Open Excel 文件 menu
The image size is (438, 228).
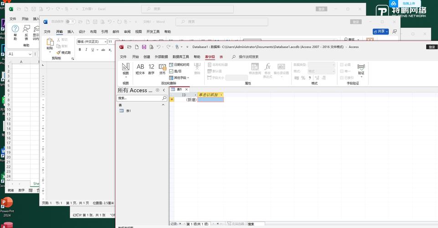coord(13,19)
